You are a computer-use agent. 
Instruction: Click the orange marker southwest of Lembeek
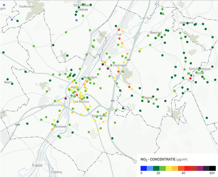52,129
